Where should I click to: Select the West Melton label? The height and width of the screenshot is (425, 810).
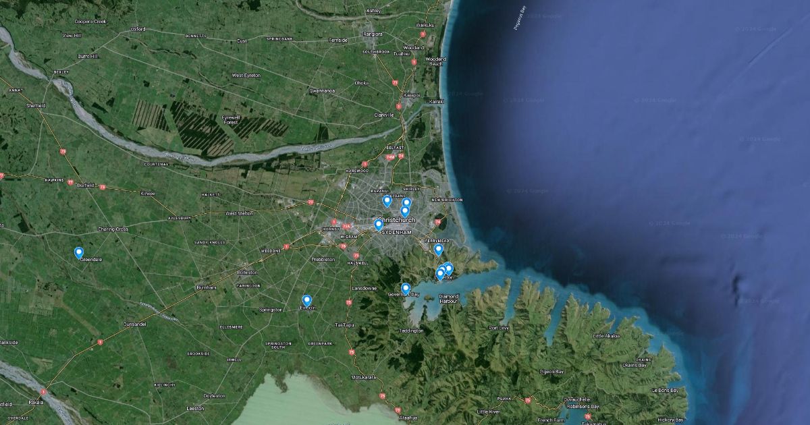pos(239,213)
